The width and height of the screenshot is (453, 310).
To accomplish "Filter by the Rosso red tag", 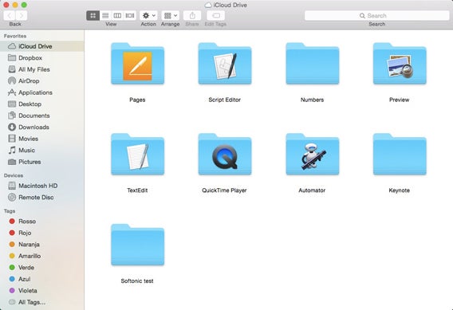I will (42, 221).
